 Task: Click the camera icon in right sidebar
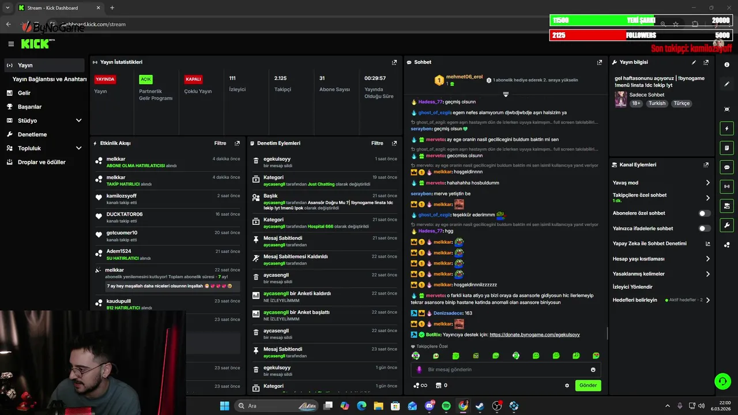point(727,206)
